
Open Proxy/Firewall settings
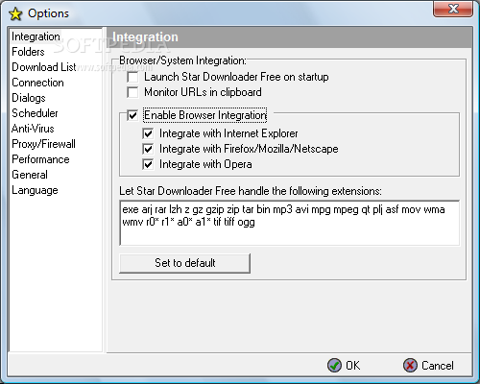pos(43,144)
